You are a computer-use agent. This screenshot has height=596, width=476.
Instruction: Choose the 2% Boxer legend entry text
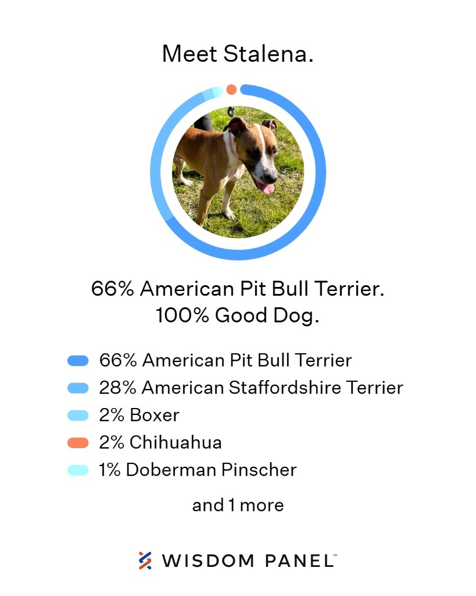pos(139,415)
